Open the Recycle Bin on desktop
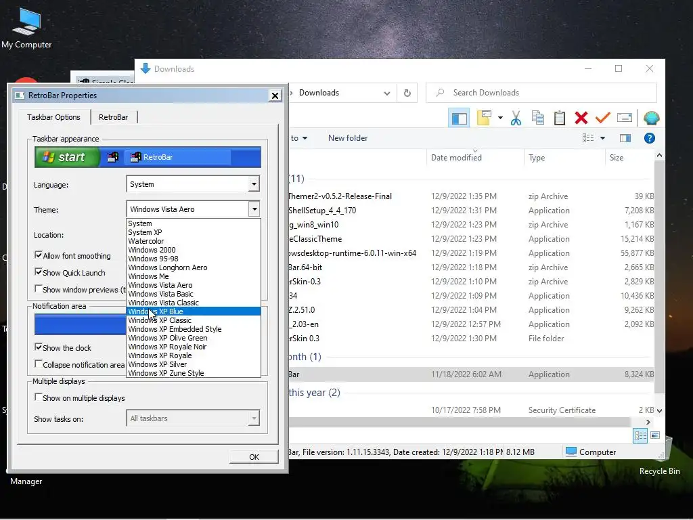The image size is (693, 520). coord(659,460)
